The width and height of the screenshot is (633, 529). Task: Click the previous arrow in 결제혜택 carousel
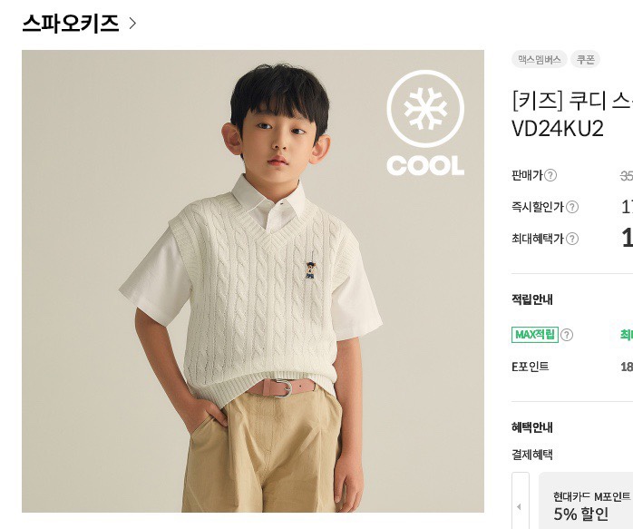(x=521, y=506)
